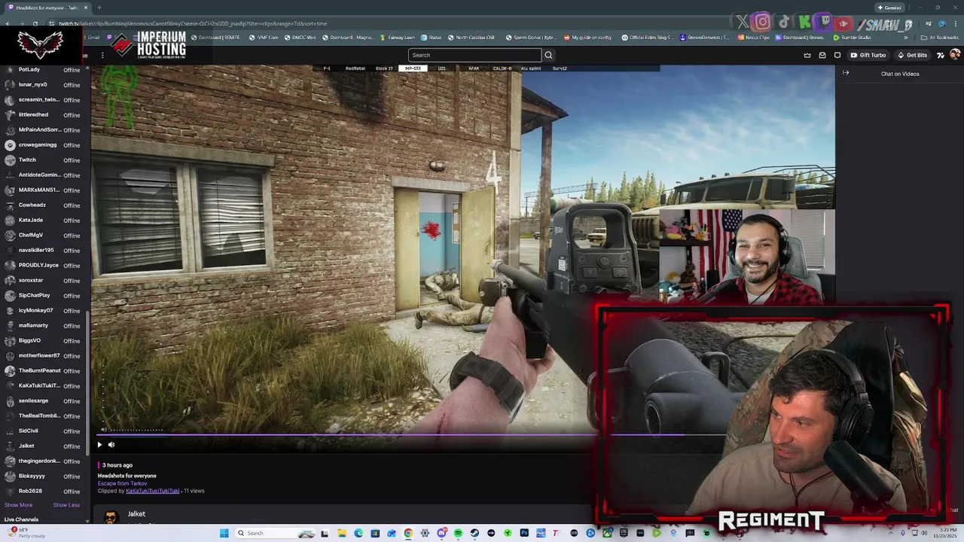Focus the Twitch Search input field

pyautogui.click(x=474, y=55)
